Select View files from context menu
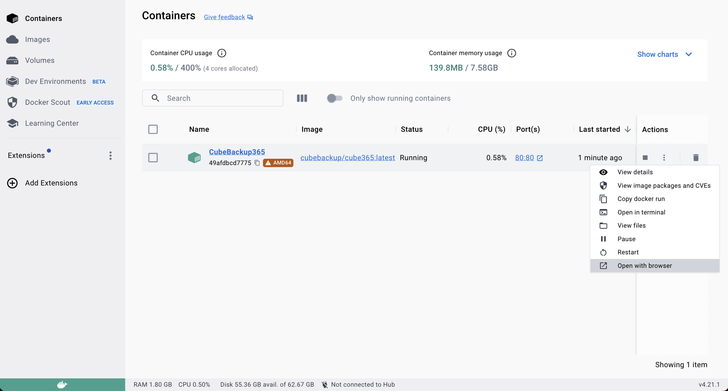The width and height of the screenshot is (728, 391). click(632, 225)
